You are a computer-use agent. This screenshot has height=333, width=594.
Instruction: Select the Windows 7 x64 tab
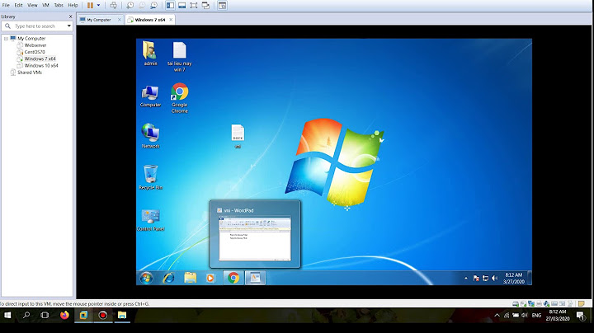pos(149,20)
